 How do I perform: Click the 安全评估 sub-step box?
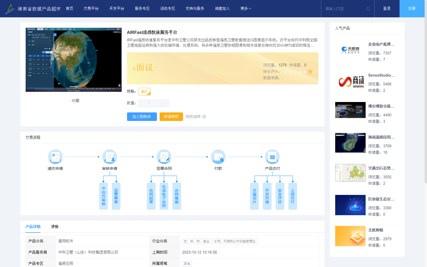(x=280, y=196)
